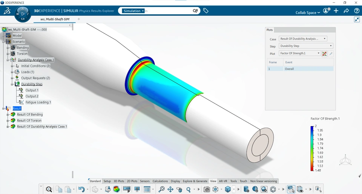Switch to the Explore & Generate tab
Viewport: 362px width, 194px height.
coord(195,181)
